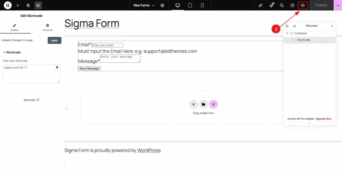342x174 pixels.
Task: Open the Elementor logo menu
Action: click(8, 5)
